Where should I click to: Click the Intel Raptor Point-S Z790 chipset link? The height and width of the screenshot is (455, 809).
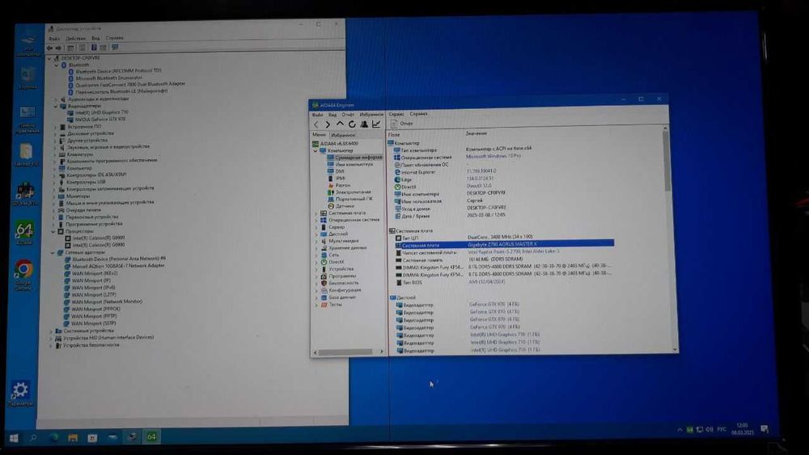click(514, 251)
